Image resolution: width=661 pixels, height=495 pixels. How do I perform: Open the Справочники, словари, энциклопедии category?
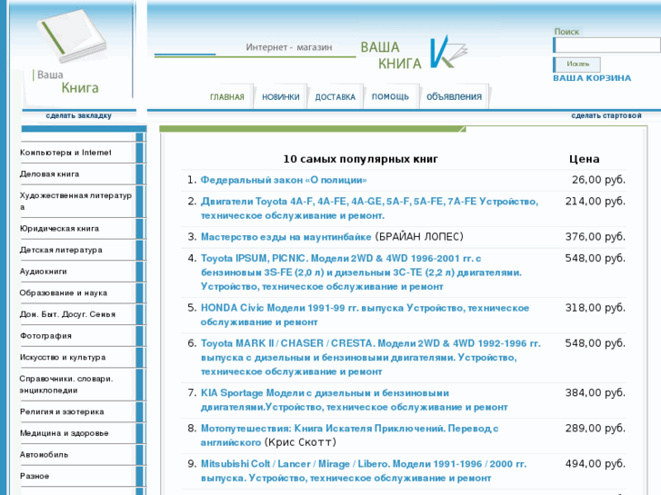click(66, 384)
